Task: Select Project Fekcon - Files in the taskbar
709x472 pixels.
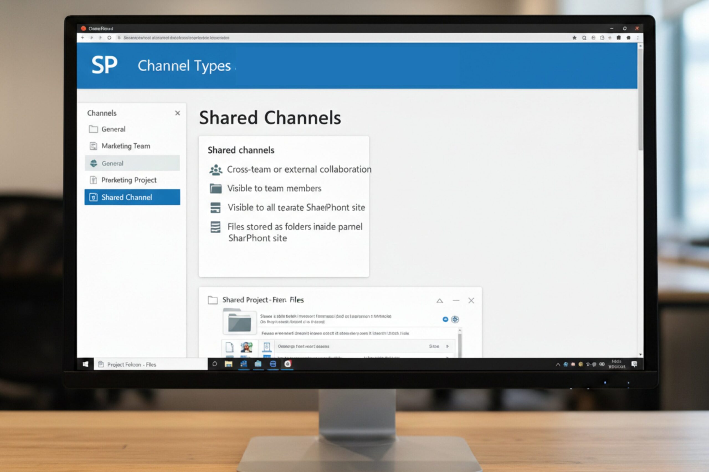Action: tap(132, 364)
